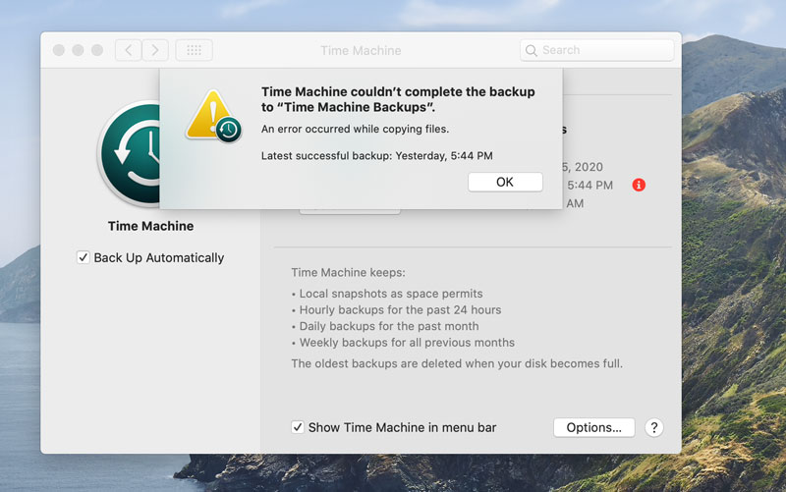This screenshot has width=786, height=492.
Task: Click the Time Machine window title
Action: (x=361, y=51)
